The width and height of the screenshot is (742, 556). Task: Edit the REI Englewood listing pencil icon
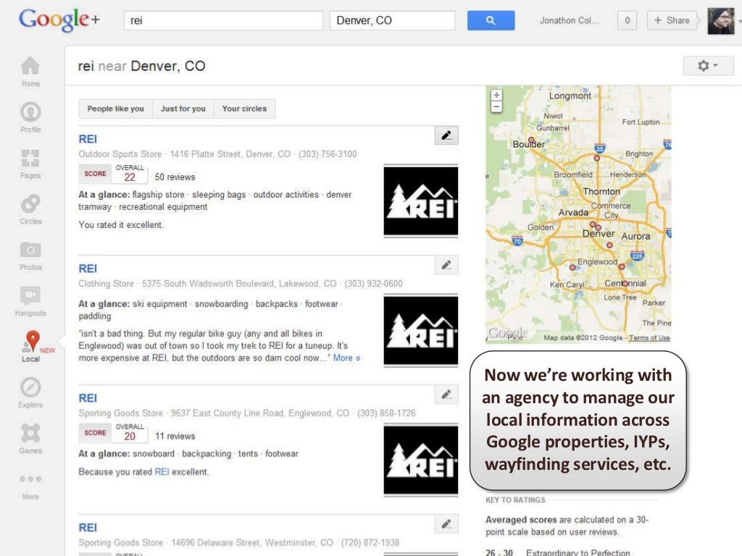(x=446, y=395)
